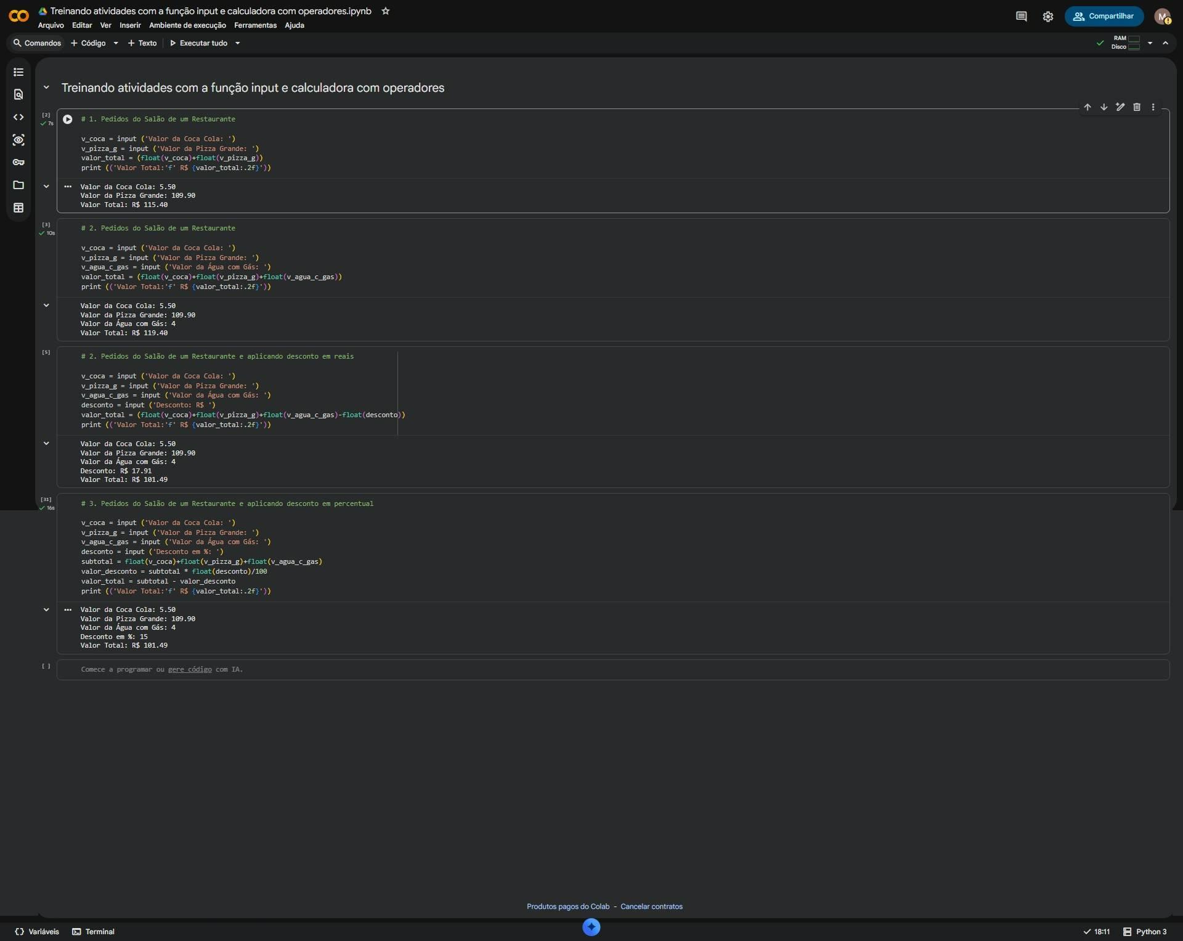Screen dimensions: 1183x941
Task: Click the 'Valor Total: R$ 115.40' output line
Action: 124,205
